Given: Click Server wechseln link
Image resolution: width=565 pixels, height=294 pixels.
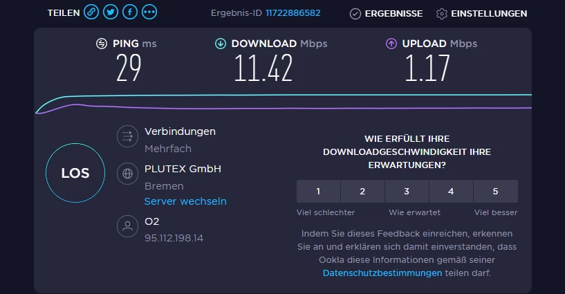Looking at the screenshot, I should (x=185, y=201).
